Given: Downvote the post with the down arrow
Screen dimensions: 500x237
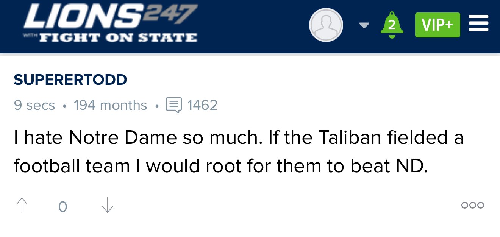Looking at the screenshot, I should point(108,206).
